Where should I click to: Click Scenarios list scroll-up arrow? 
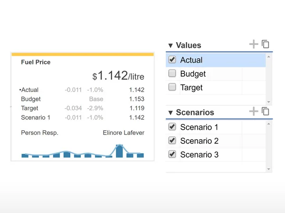(269, 124)
